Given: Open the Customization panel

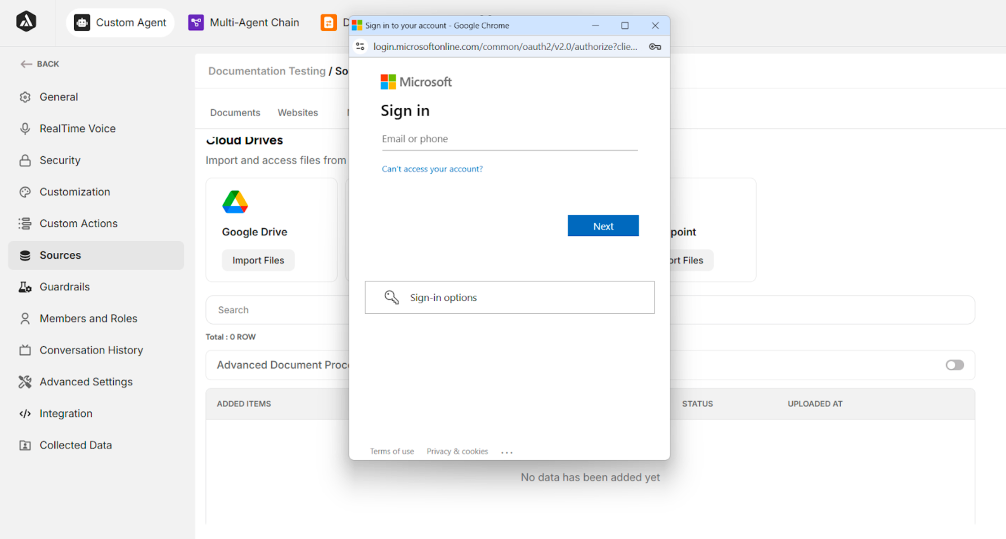Looking at the screenshot, I should pos(75,192).
